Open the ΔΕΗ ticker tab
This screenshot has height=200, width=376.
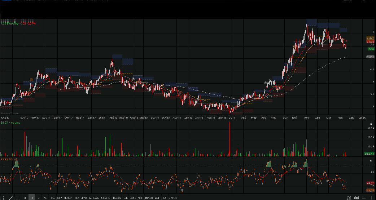(x=157, y=197)
